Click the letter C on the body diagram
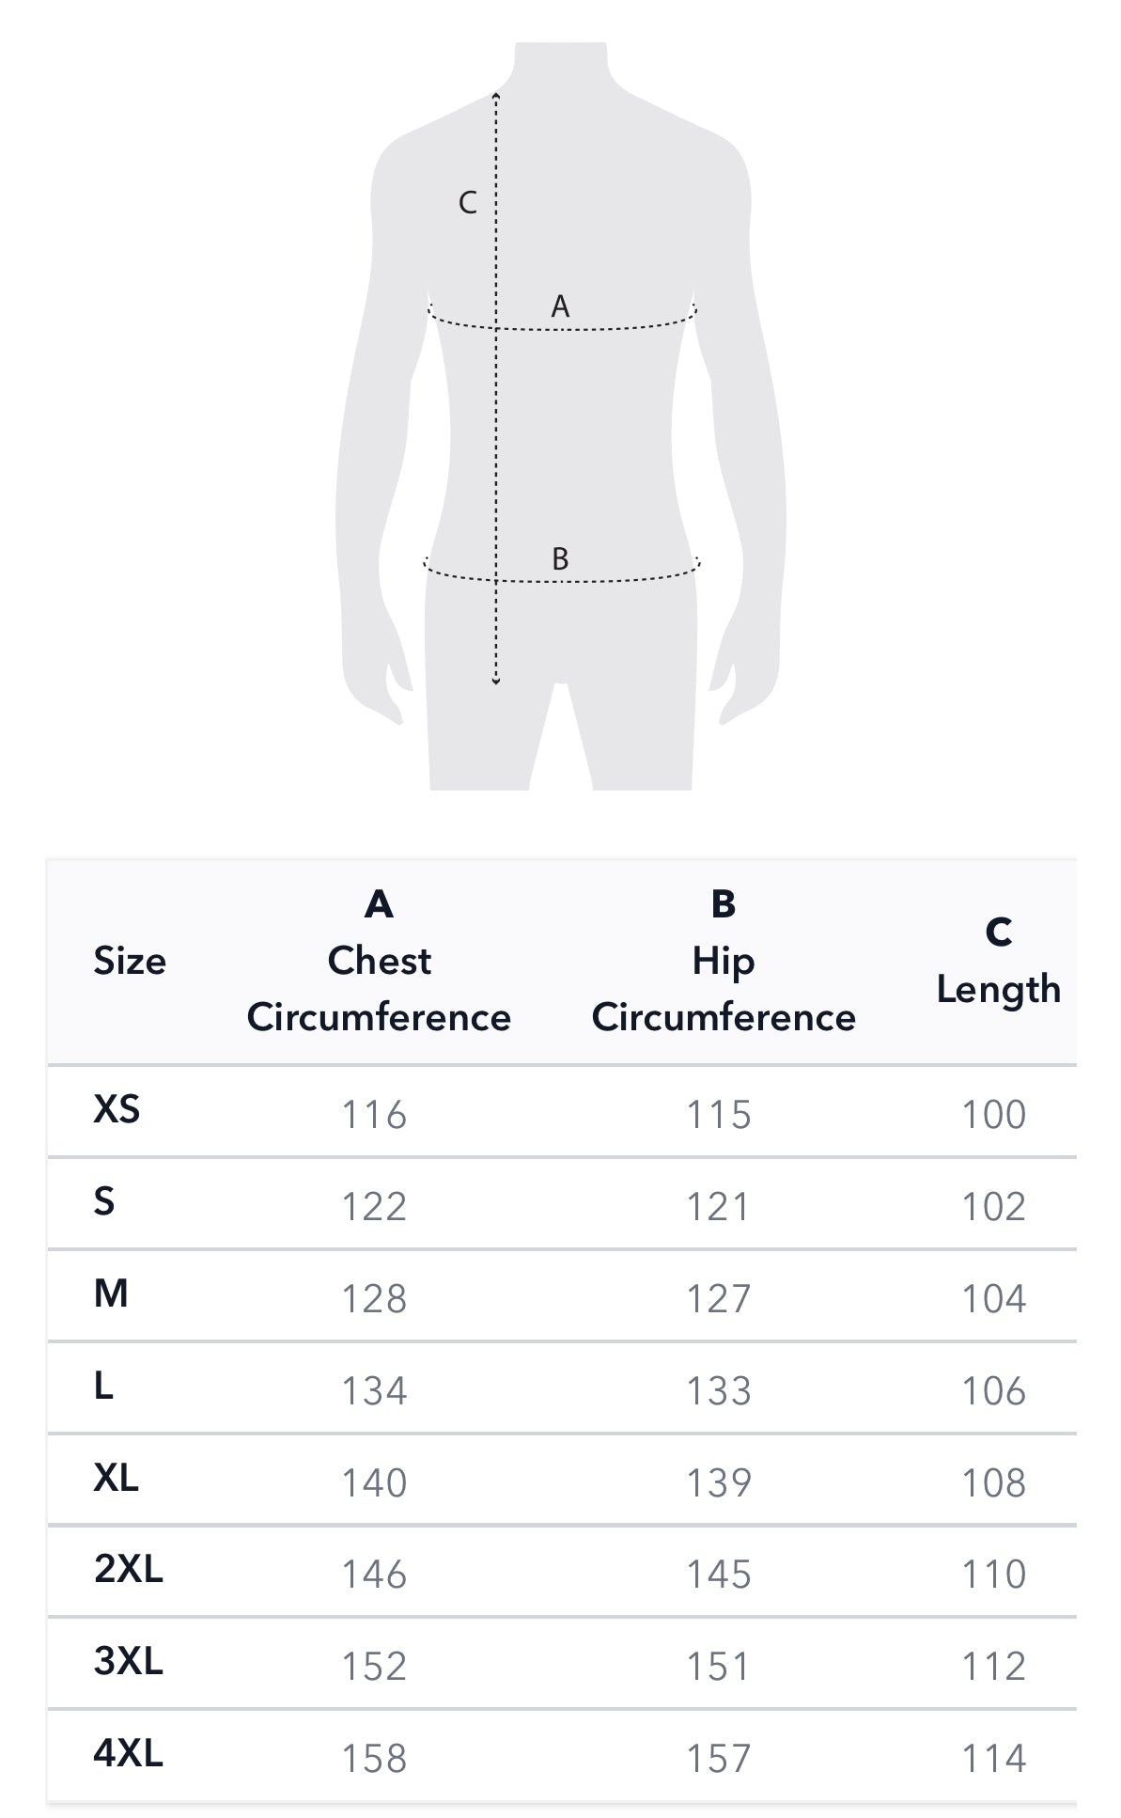This screenshot has height=1818, width=1121. [467, 202]
